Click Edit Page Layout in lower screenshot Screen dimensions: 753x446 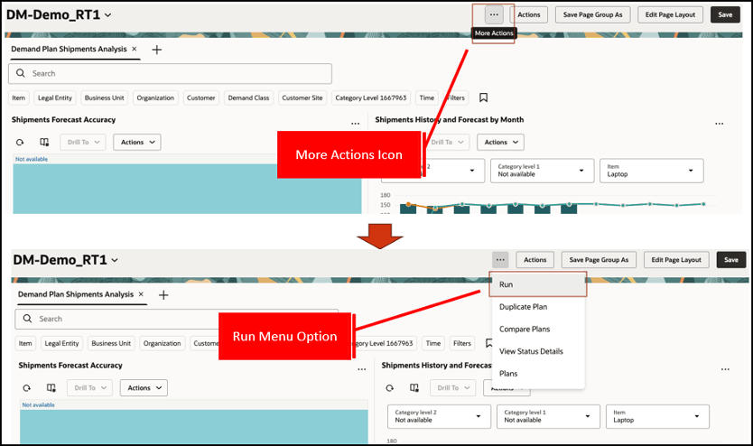tap(676, 260)
